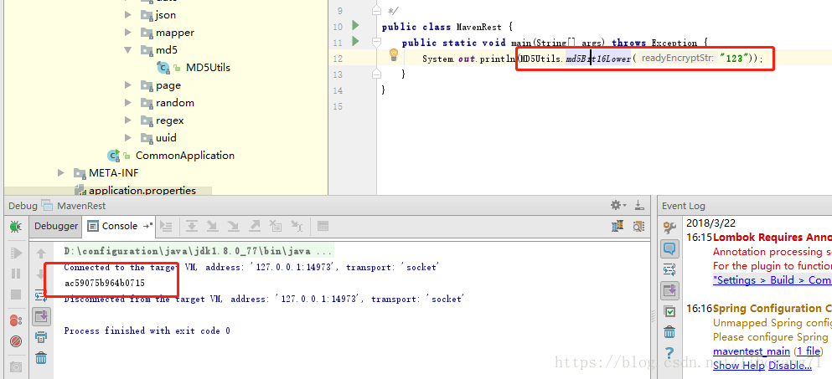Screen dimensions: 832x379
Task: Open View Breakpoints red dots icon
Action: tap(15, 320)
